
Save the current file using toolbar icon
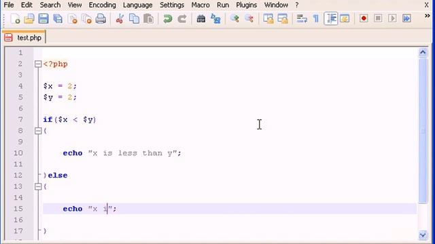tap(43, 19)
